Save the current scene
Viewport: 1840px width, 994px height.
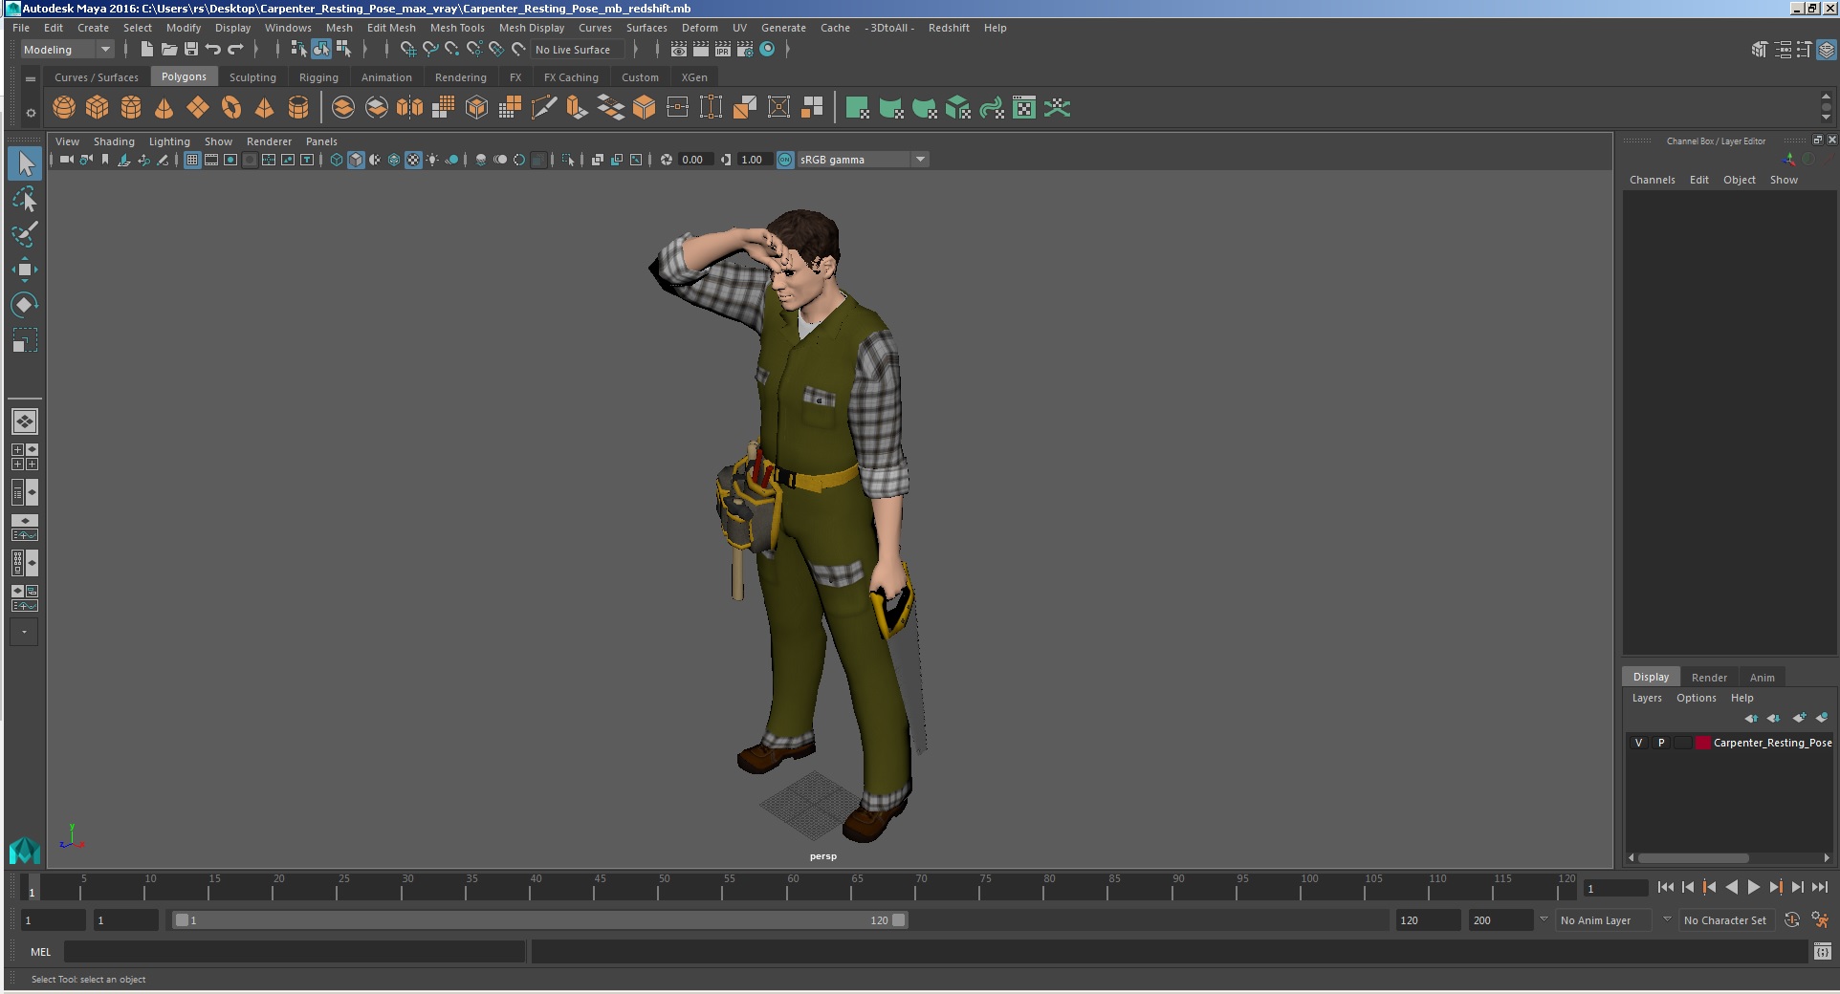pos(191,50)
